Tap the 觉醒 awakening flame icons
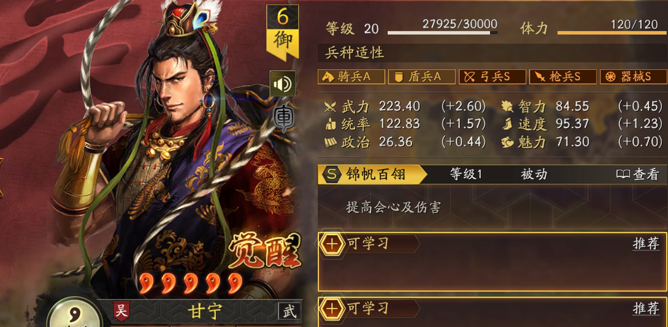This screenshot has height=327, width=668. coord(190,283)
